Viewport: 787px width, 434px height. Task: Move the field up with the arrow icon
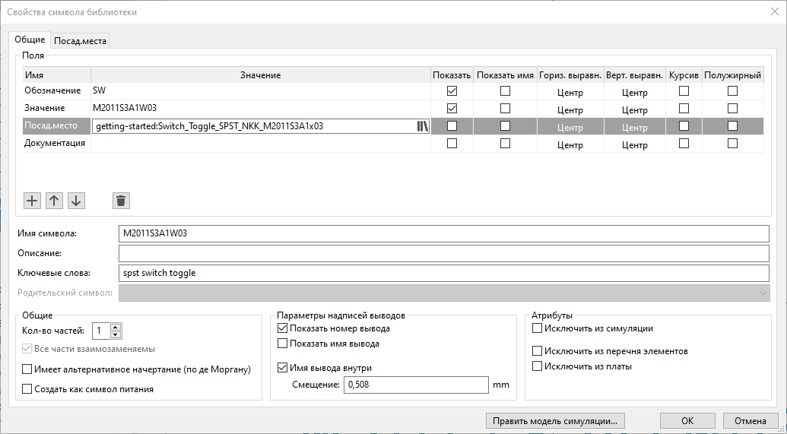[54, 201]
